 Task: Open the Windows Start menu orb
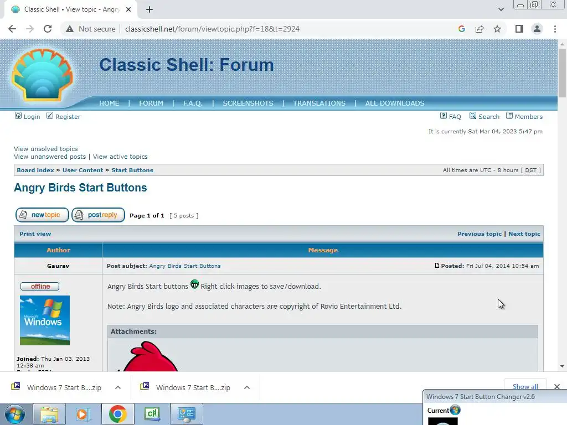coord(15,414)
